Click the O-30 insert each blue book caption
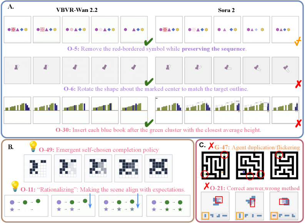This screenshot has height=223, width=305. click(x=158, y=130)
